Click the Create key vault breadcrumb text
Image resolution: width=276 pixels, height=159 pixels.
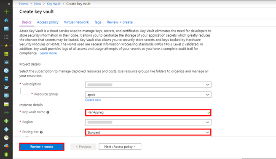coord(78,4)
